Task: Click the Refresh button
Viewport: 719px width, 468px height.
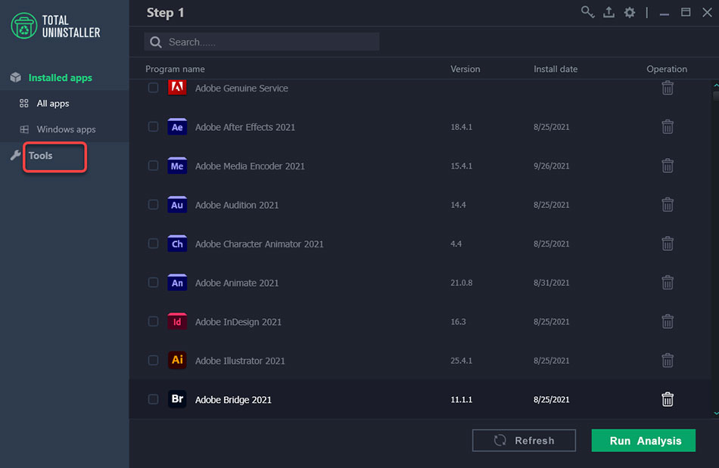Action: (x=524, y=440)
